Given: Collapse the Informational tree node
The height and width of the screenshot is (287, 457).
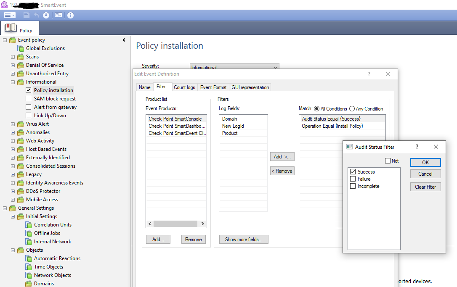Looking at the screenshot, I should point(13,82).
